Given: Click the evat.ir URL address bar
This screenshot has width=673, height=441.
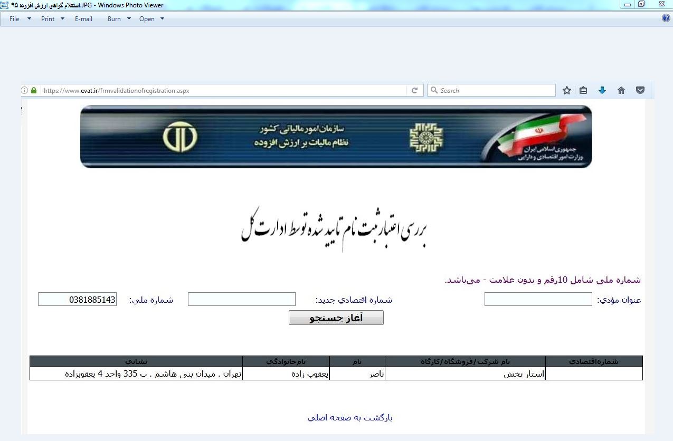Looking at the screenshot, I should point(222,90).
